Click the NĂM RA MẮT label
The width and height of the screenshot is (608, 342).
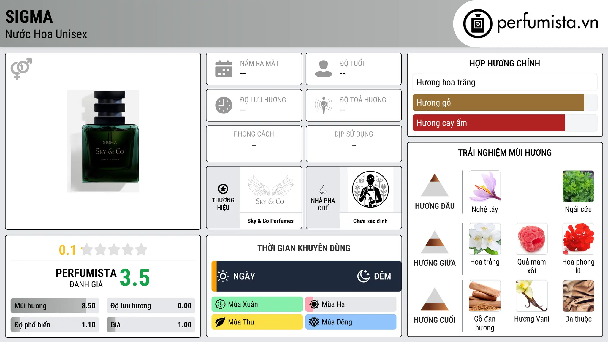259,63
